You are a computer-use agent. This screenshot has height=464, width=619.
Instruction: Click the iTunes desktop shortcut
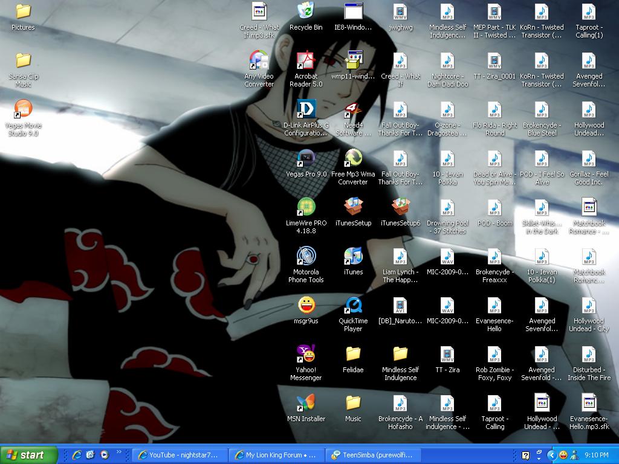353,257
